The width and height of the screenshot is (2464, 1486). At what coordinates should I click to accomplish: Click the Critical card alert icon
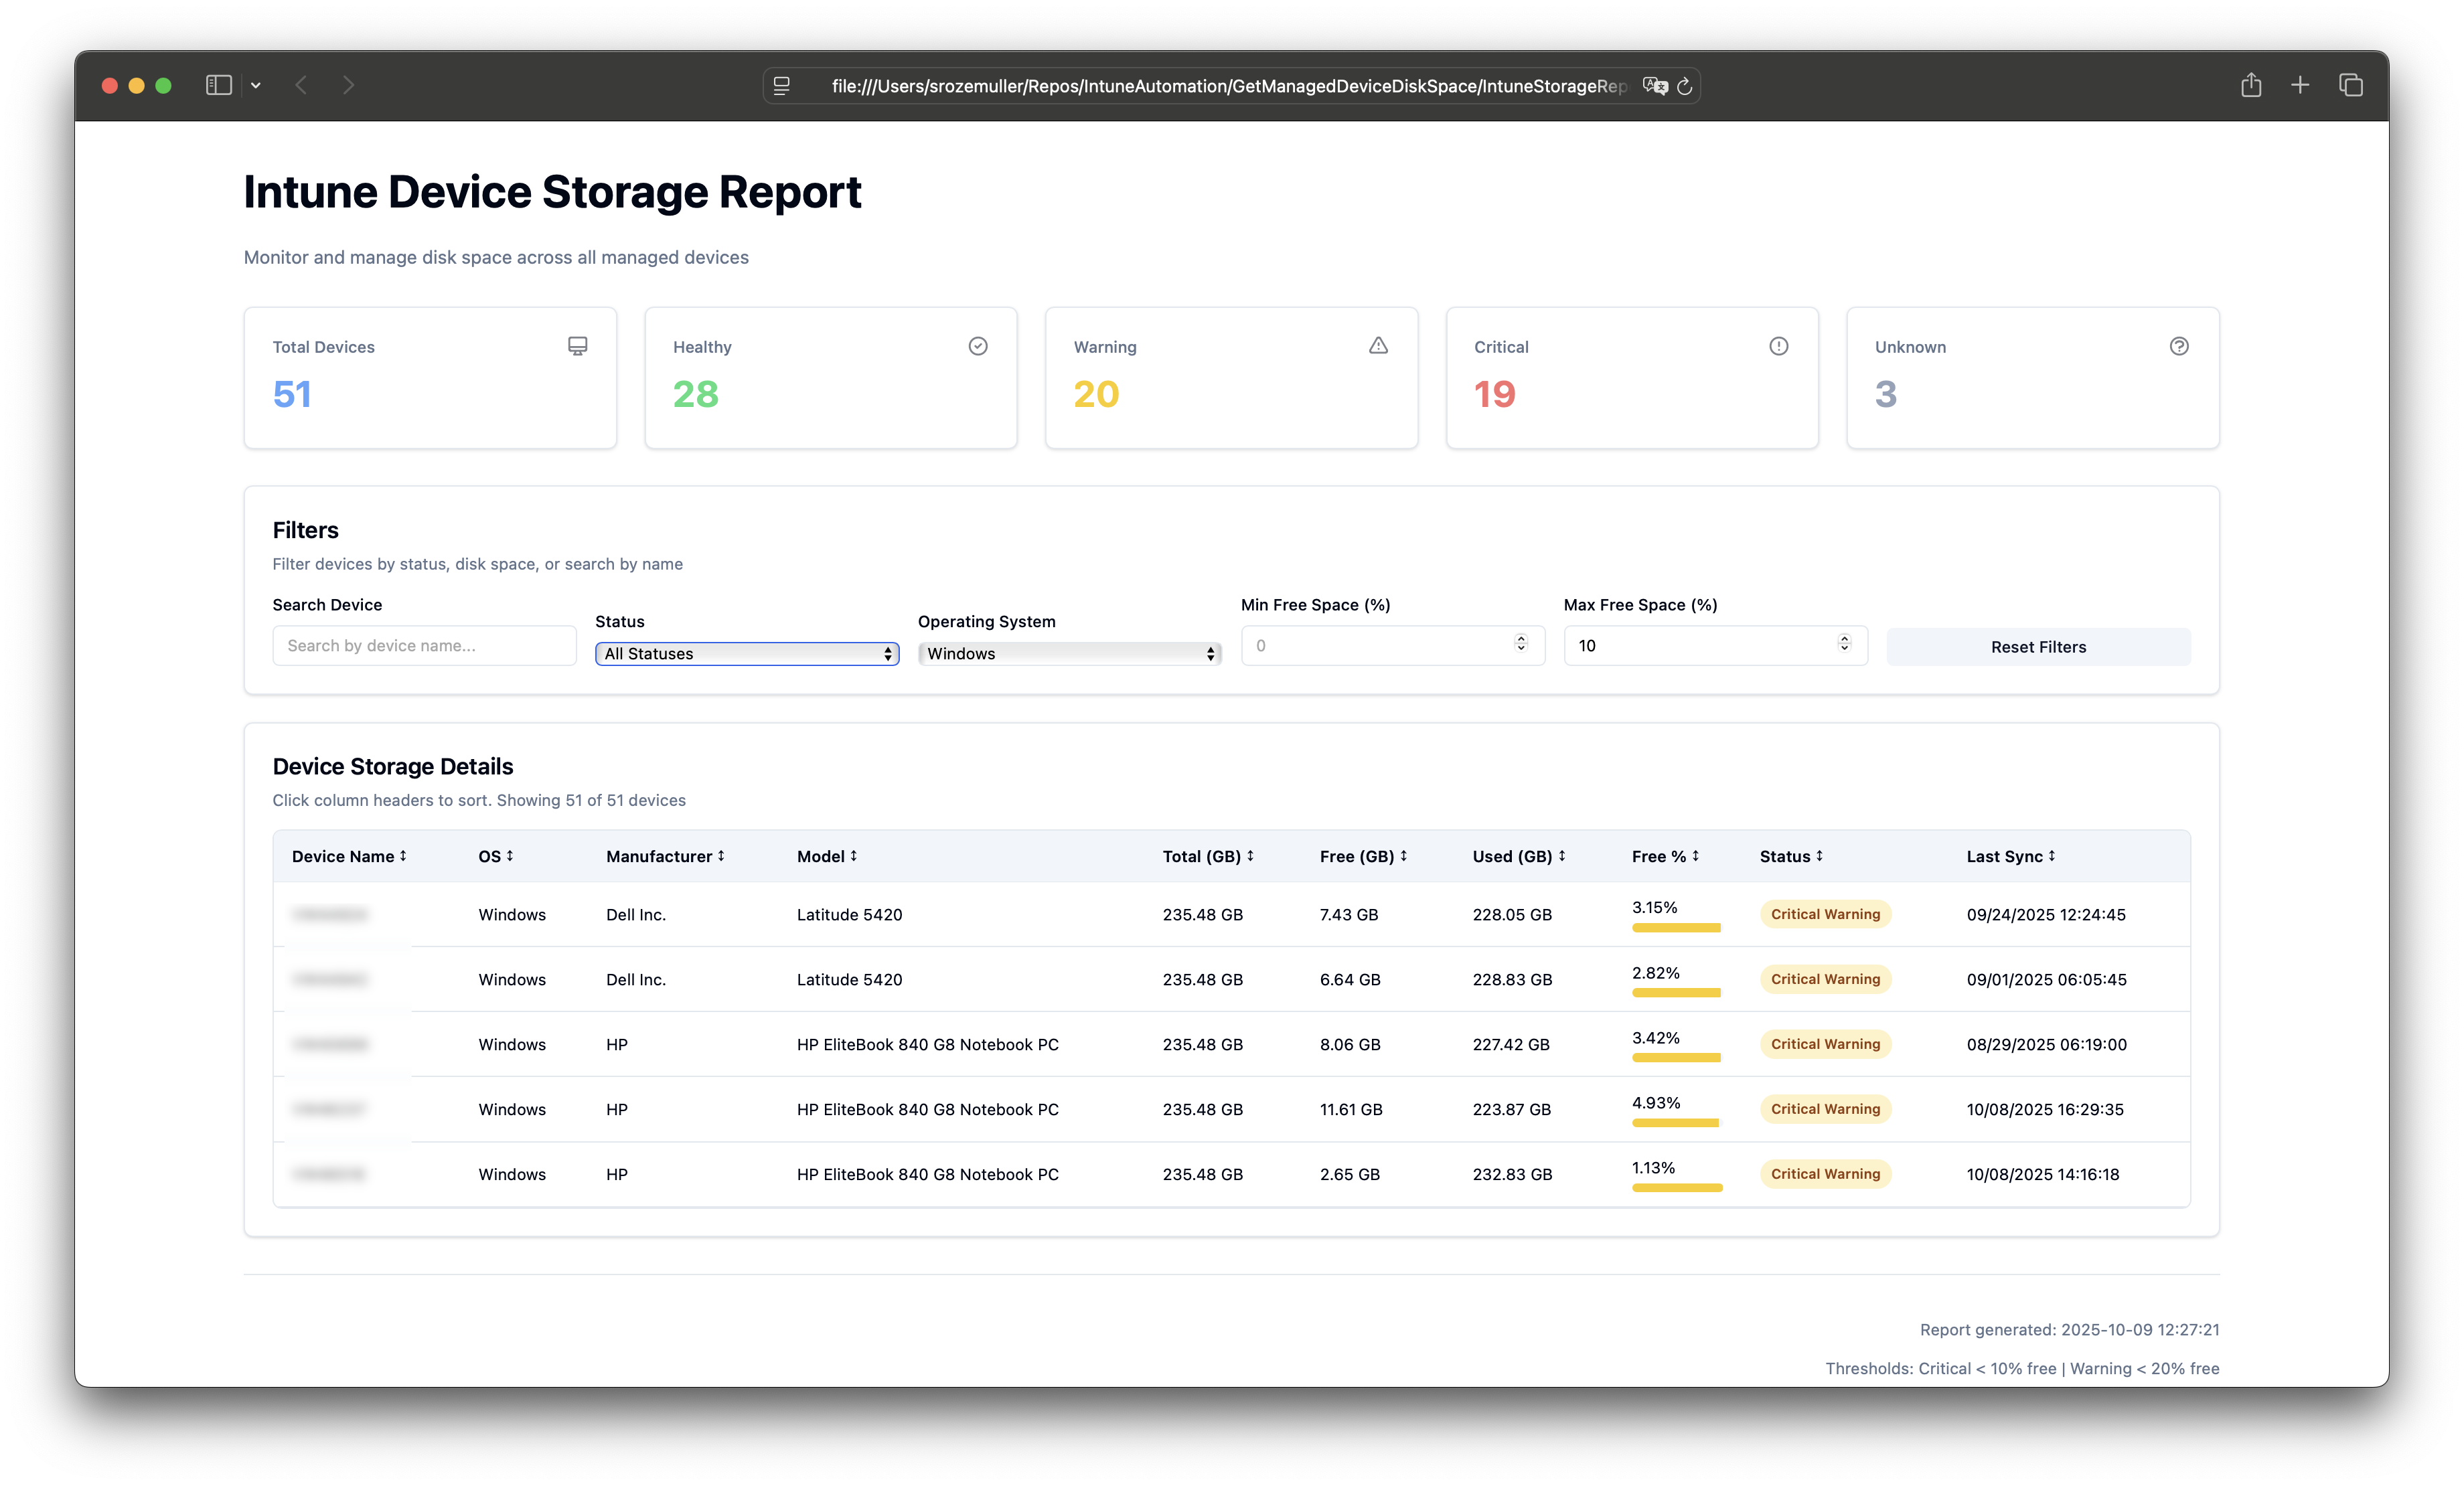(1778, 346)
